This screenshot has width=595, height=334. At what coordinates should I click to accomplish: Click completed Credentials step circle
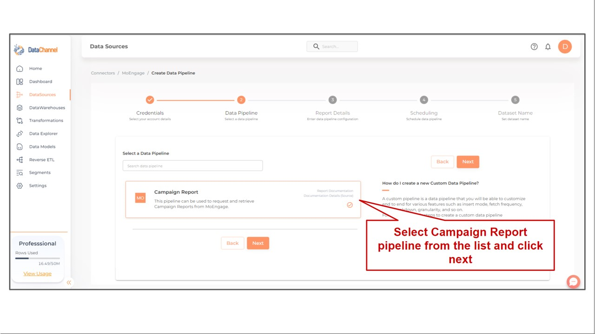(150, 100)
